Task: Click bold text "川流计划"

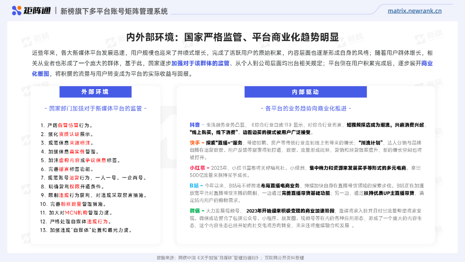Action: tap(371, 143)
